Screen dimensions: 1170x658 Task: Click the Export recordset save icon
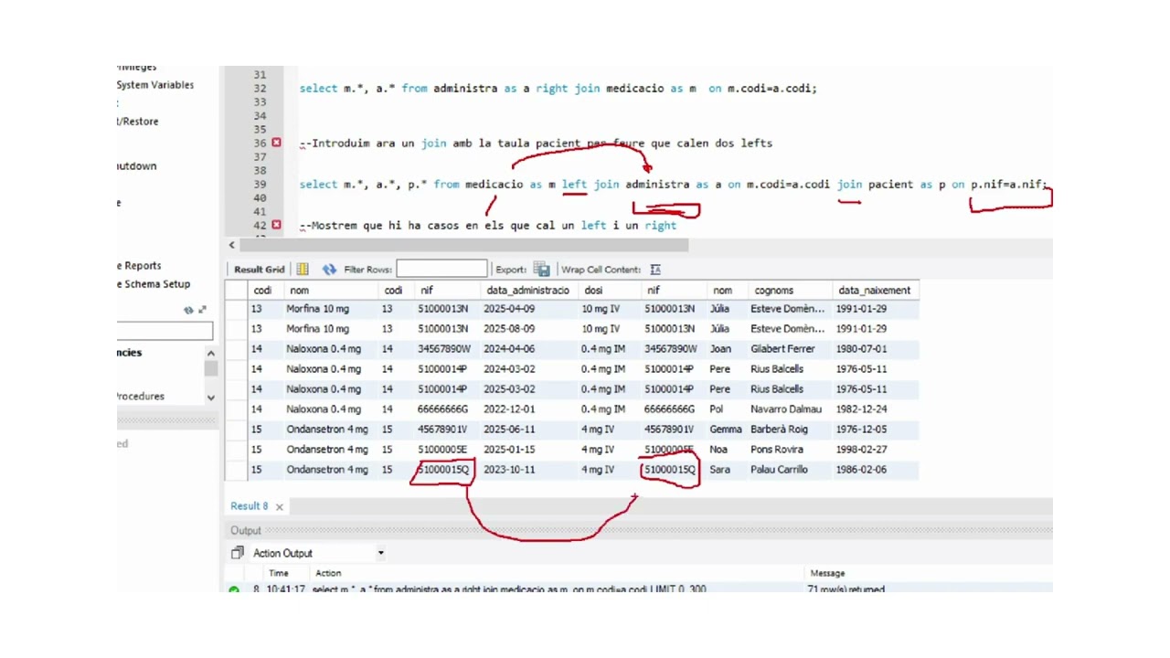(x=542, y=270)
